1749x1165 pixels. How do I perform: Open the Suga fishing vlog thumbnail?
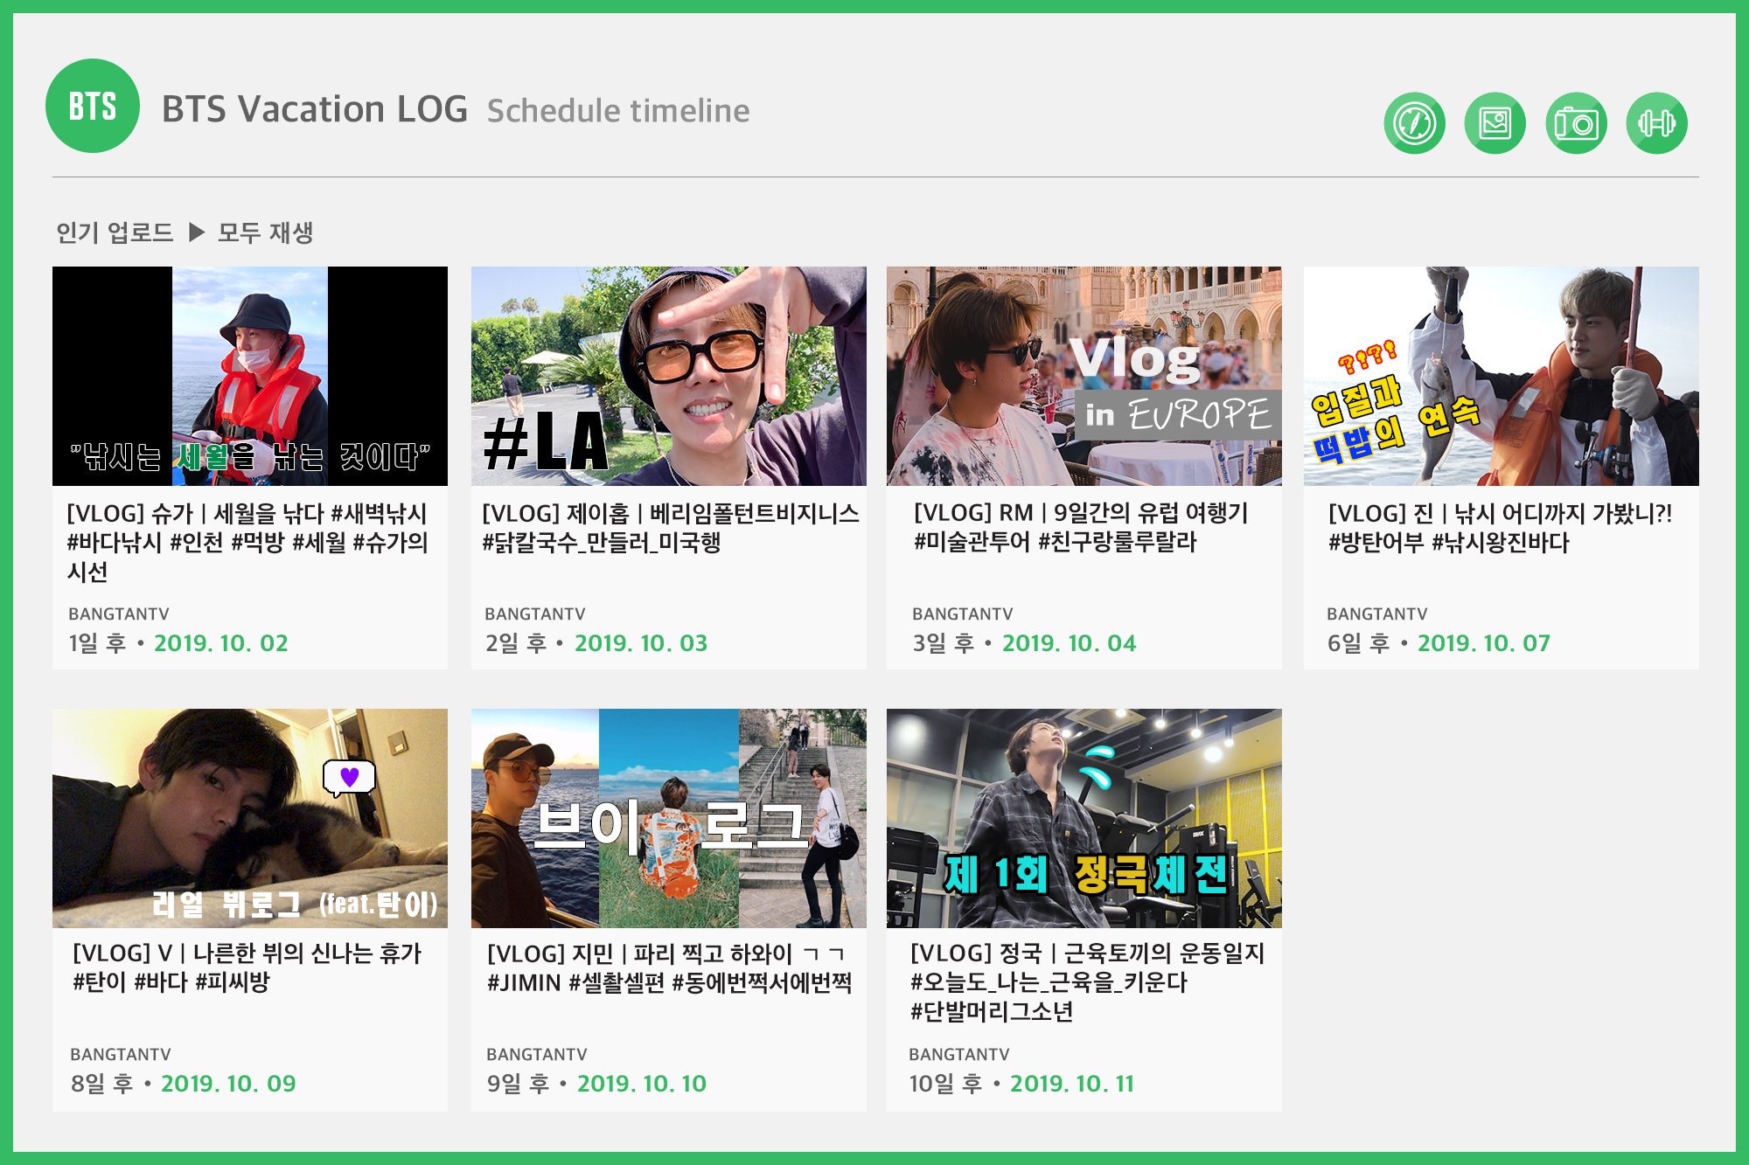coord(250,376)
